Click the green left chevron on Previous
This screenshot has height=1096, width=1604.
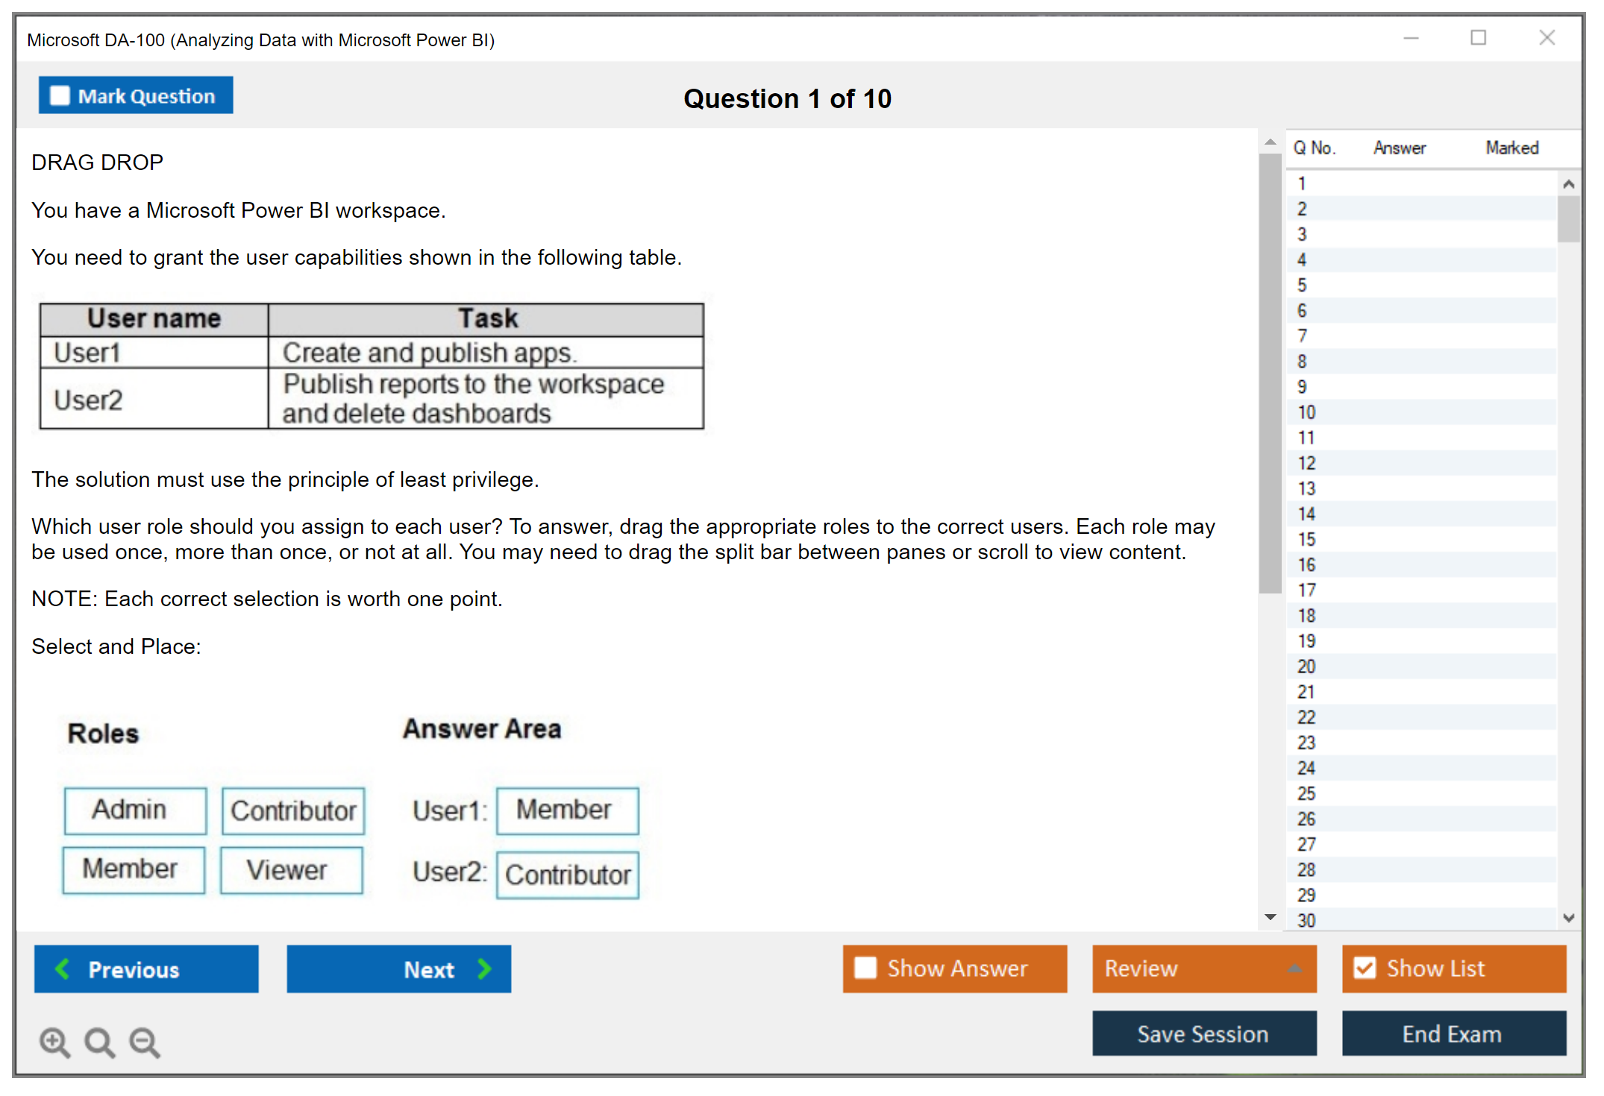click(63, 969)
